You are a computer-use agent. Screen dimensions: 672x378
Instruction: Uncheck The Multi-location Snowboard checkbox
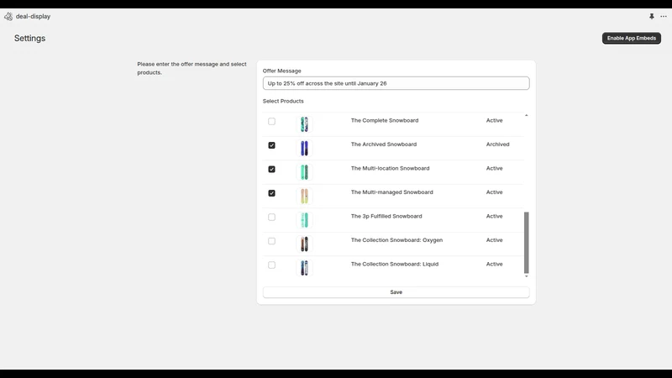coord(271,170)
